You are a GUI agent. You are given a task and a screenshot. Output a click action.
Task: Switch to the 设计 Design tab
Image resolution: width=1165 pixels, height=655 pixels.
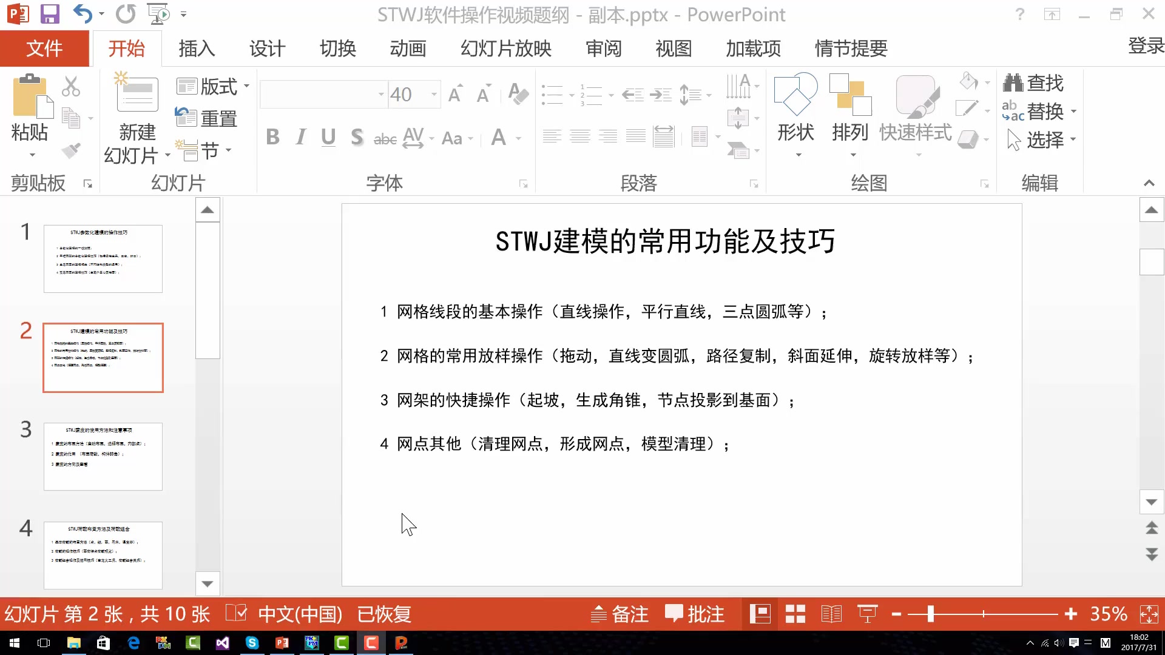click(x=267, y=49)
